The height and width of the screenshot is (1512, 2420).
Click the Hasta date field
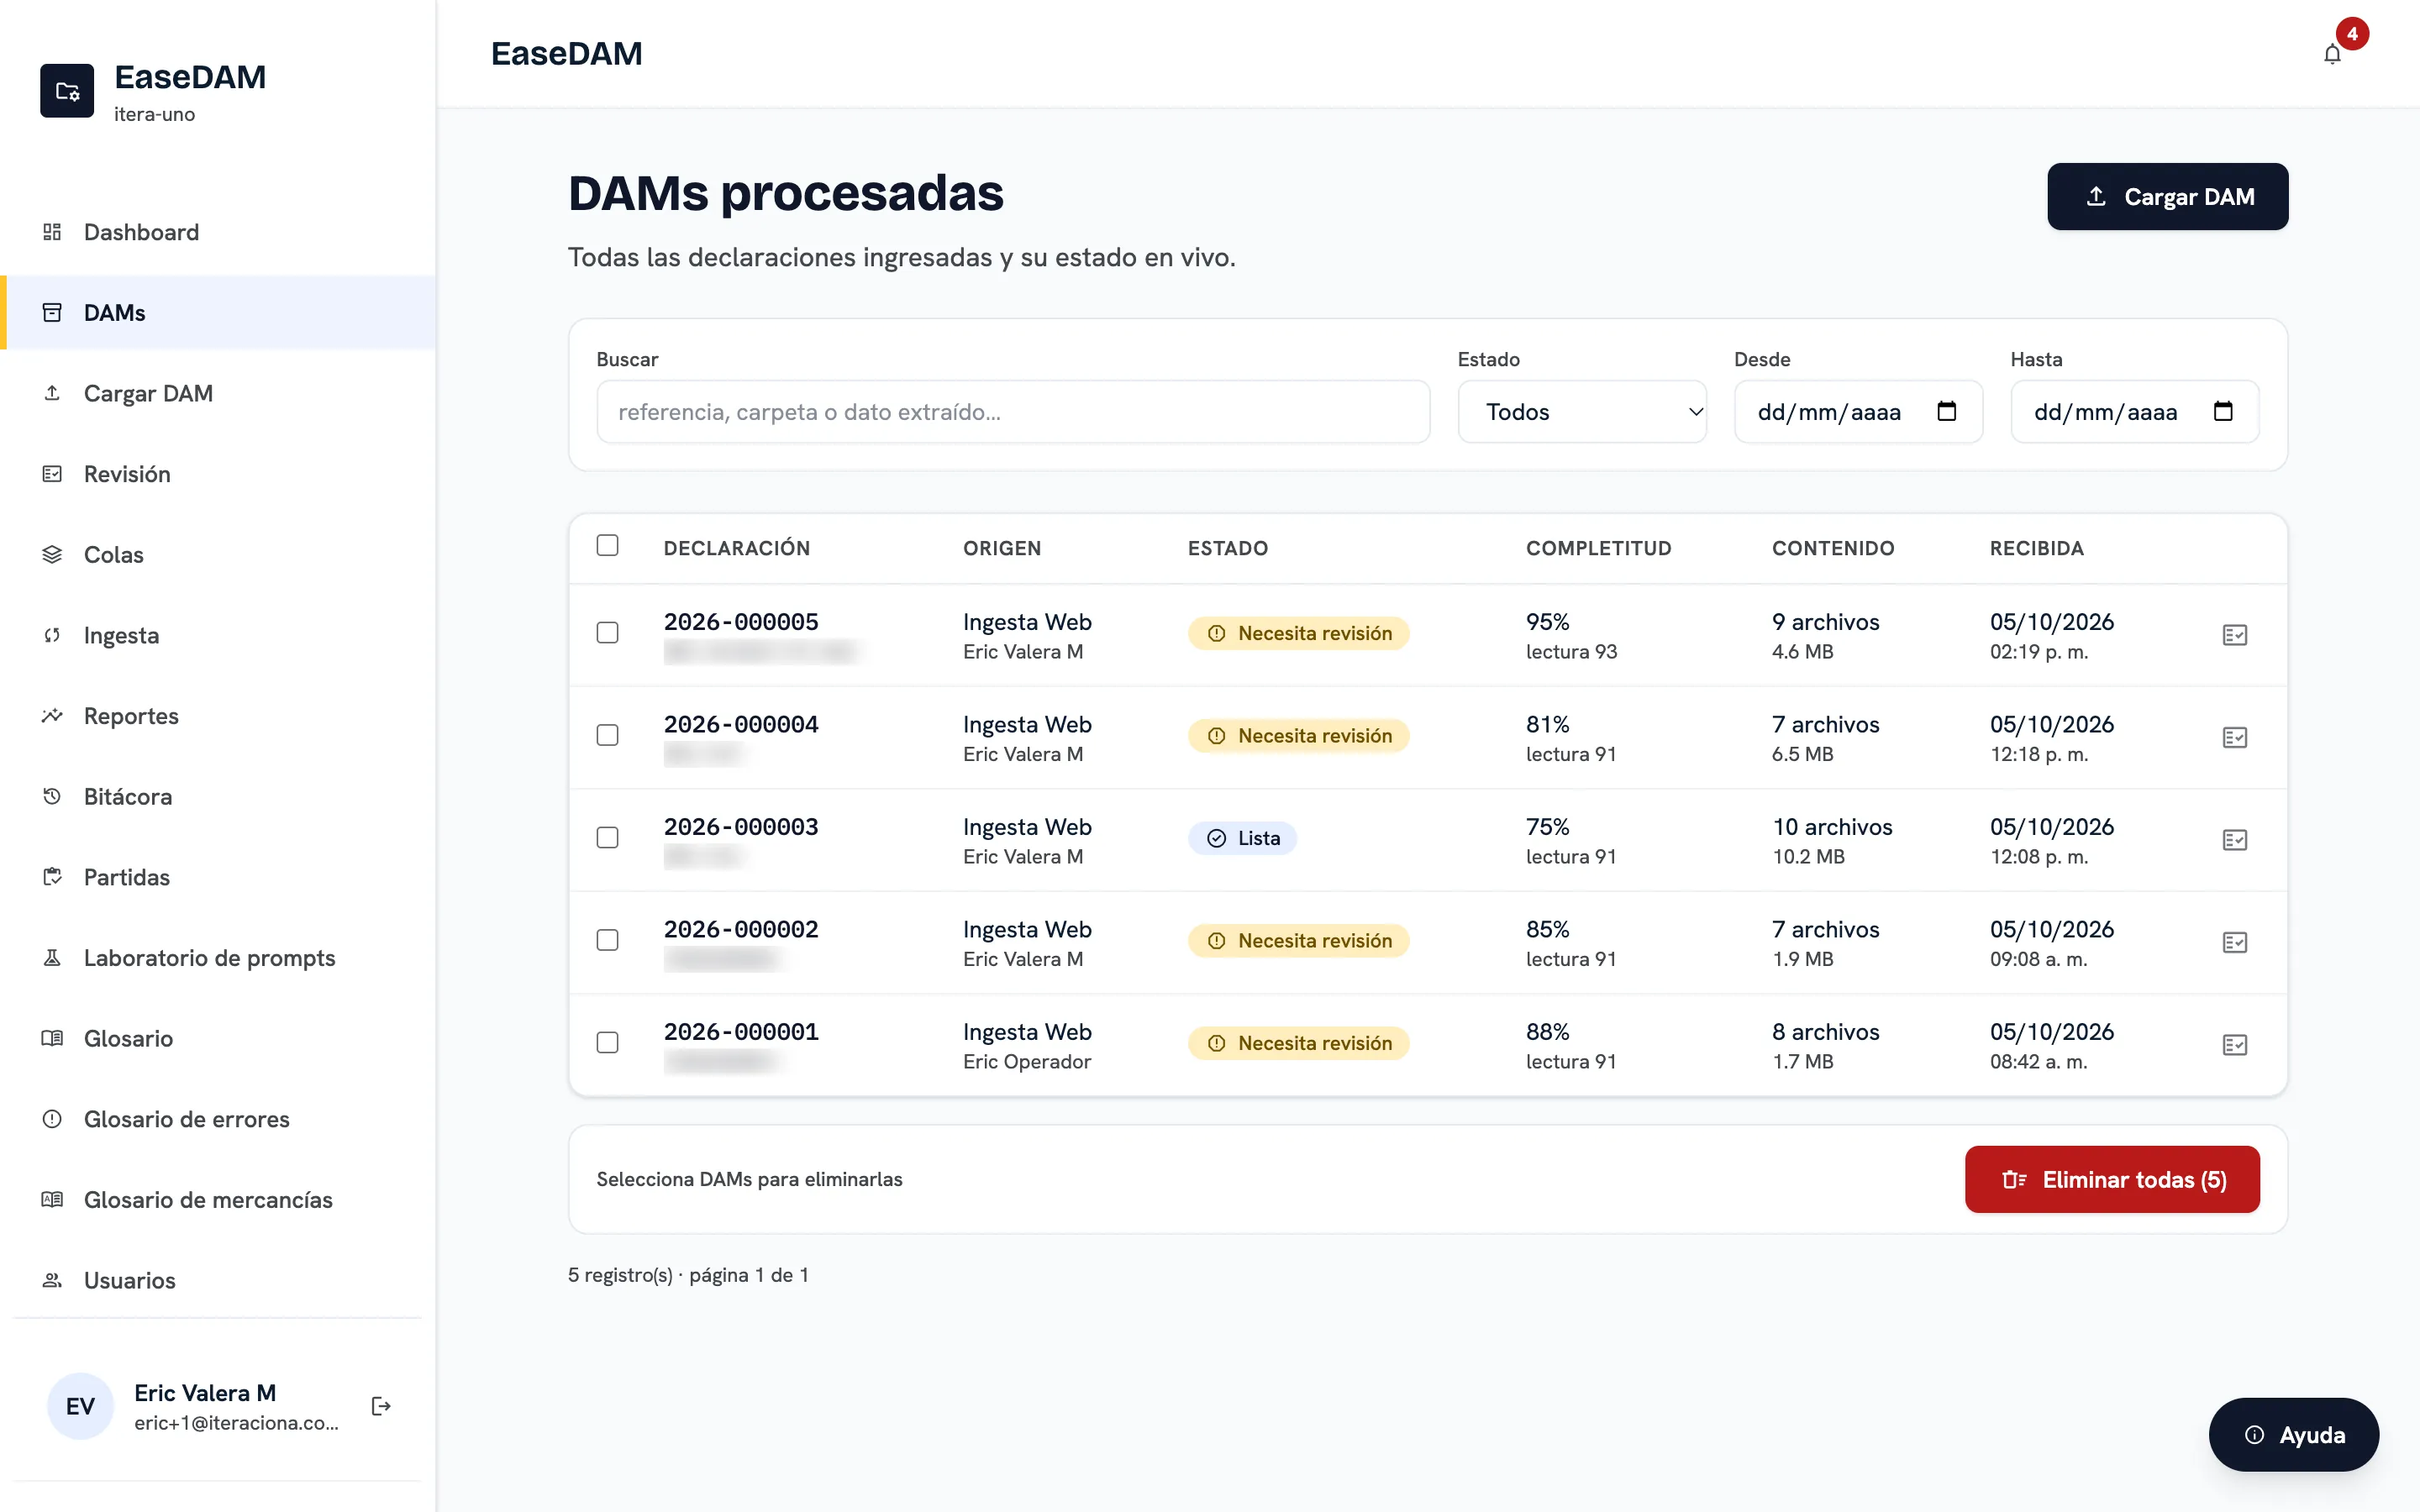pos(2135,411)
